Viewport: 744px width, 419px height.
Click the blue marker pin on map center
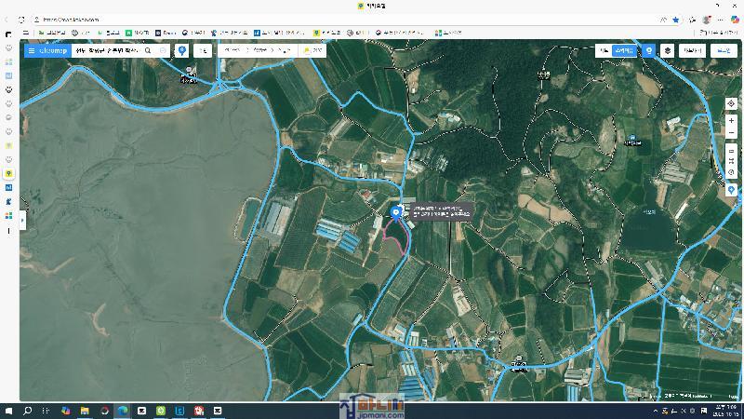tap(397, 212)
